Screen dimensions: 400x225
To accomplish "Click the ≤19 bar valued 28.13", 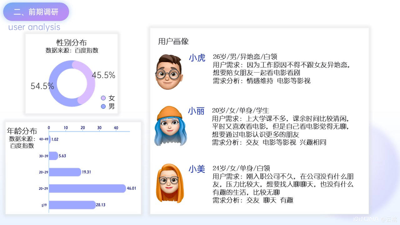I will (x=72, y=205).
